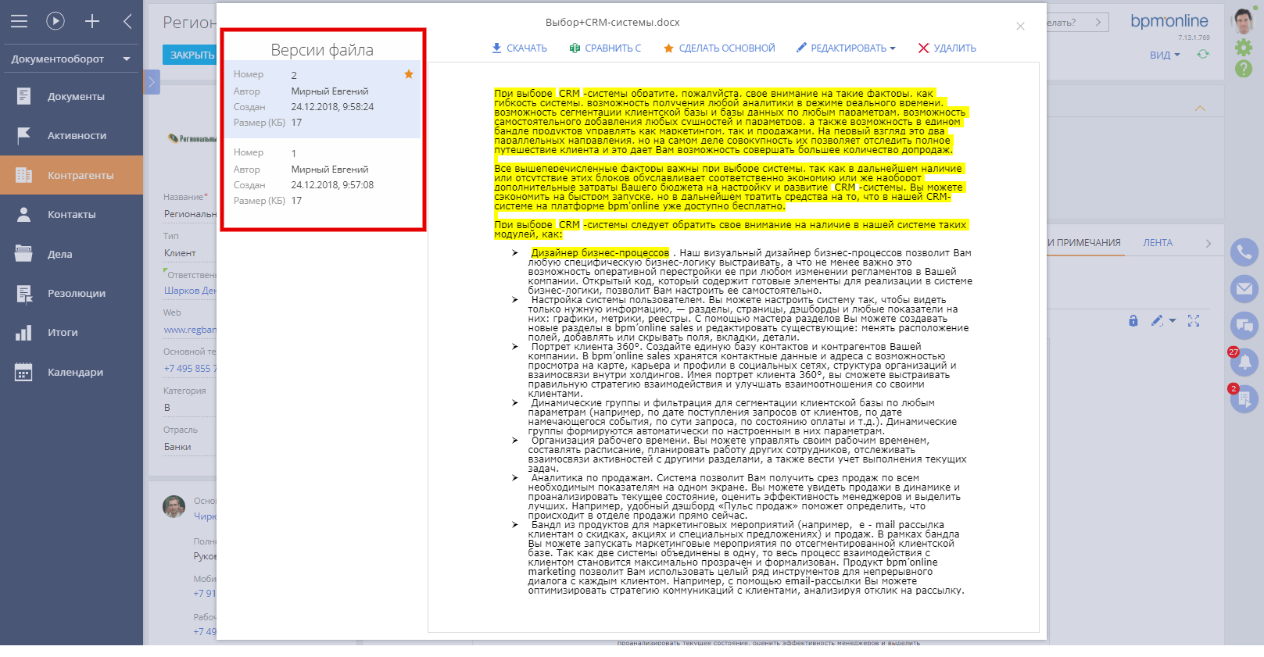Open system designer gear icon

[x=1244, y=48]
